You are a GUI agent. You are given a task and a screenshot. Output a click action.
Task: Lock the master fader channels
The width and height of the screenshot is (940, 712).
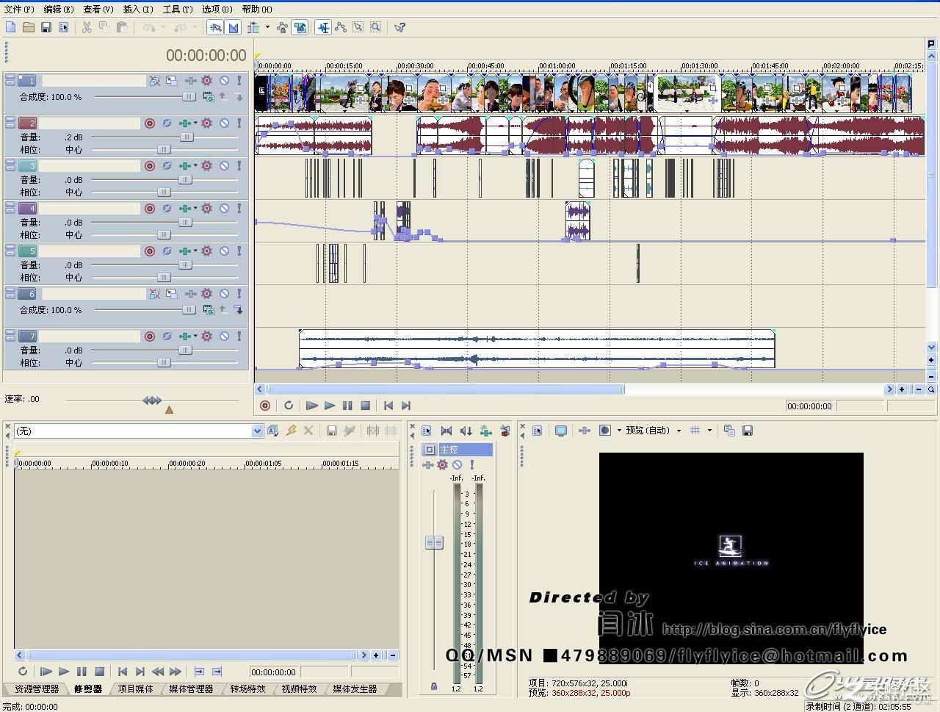pos(434,686)
